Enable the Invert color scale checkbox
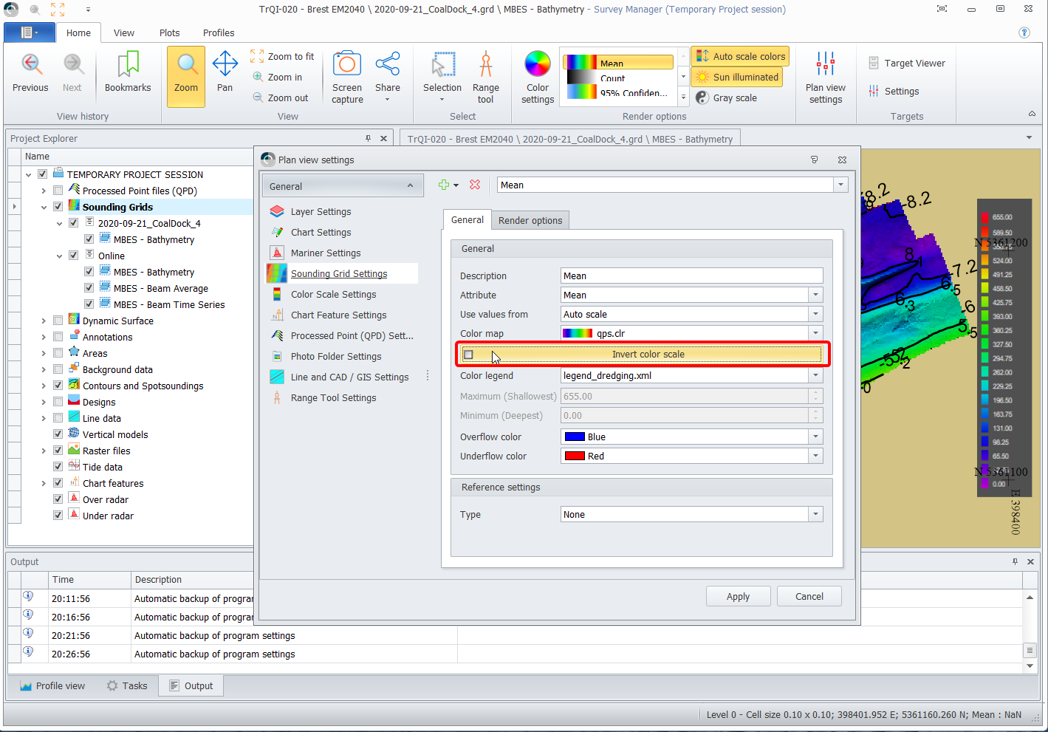 (468, 355)
